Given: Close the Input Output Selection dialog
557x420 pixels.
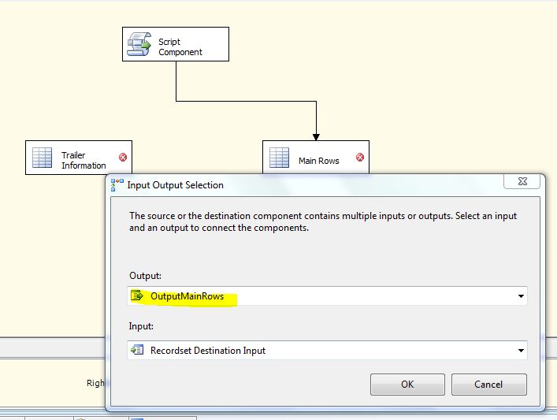Looking at the screenshot, I should pos(523,183).
